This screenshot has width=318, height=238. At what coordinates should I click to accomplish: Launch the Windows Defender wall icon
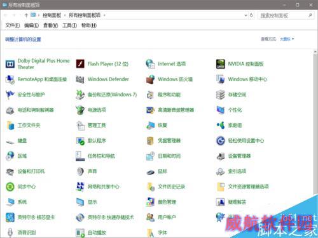tap(80, 79)
